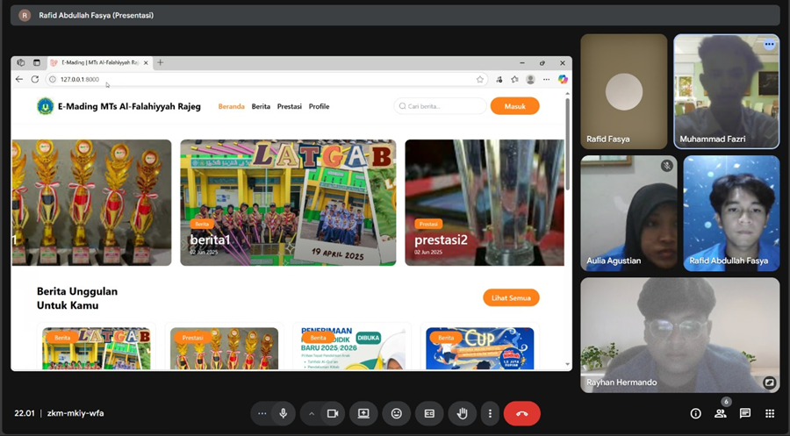Open the tab actions menu icon
The image size is (790, 436).
(x=37, y=63)
